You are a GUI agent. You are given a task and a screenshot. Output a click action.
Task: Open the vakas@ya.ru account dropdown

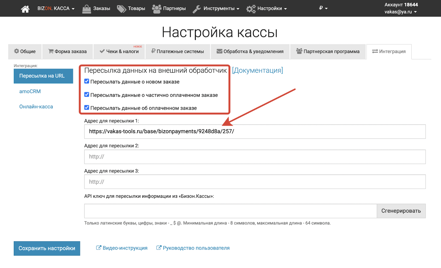(400, 12)
